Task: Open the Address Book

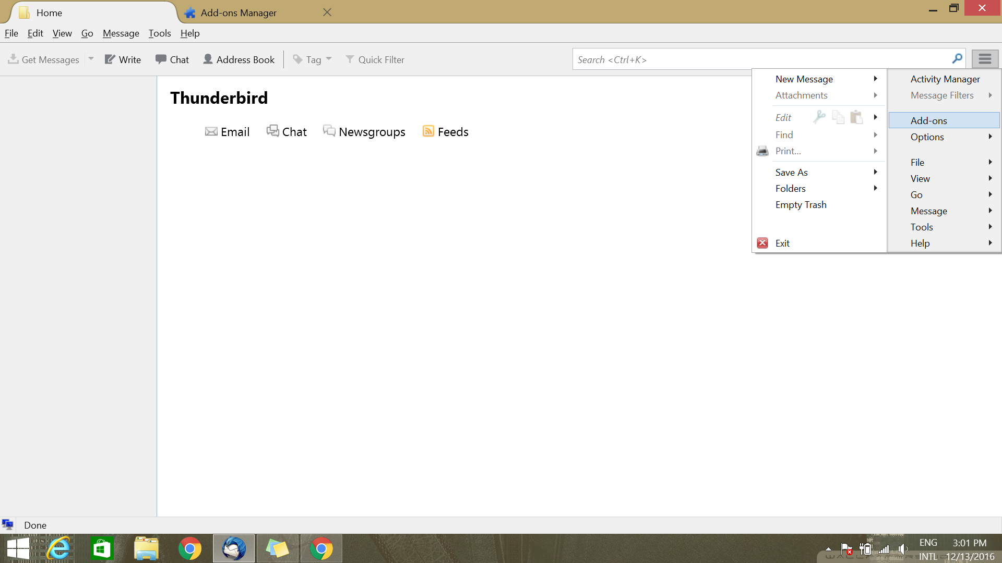Action: click(x=238, y=59)
